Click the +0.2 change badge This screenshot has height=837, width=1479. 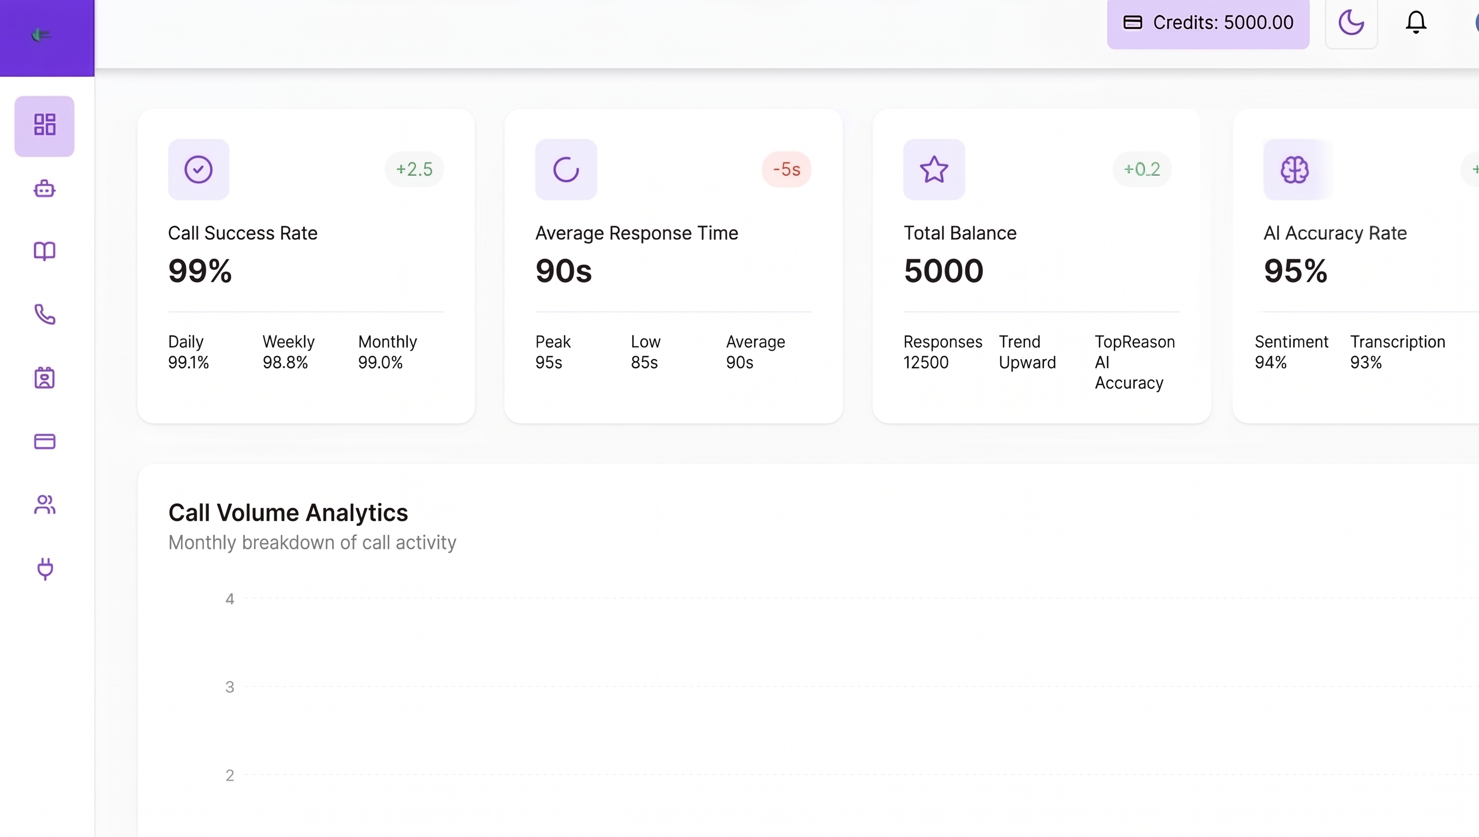click(1142, 169)
